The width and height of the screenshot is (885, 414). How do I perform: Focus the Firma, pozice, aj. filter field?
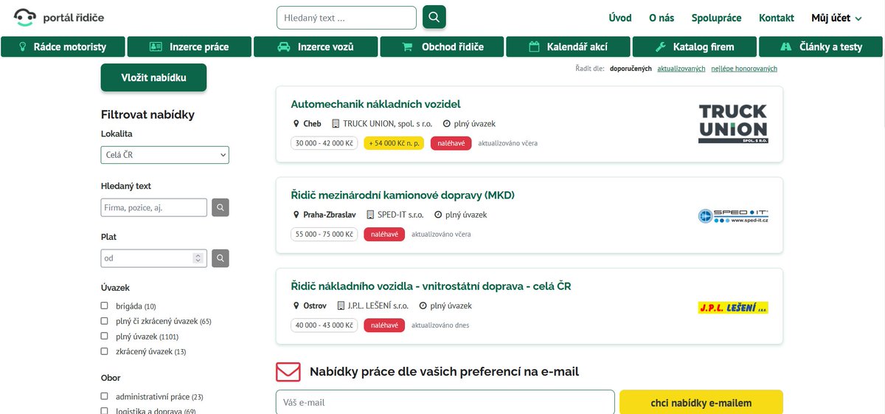tap(154, 207)
